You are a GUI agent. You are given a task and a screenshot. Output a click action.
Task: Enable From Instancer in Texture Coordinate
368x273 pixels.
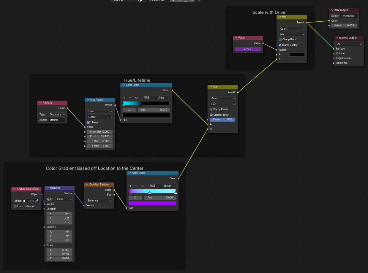15,206
